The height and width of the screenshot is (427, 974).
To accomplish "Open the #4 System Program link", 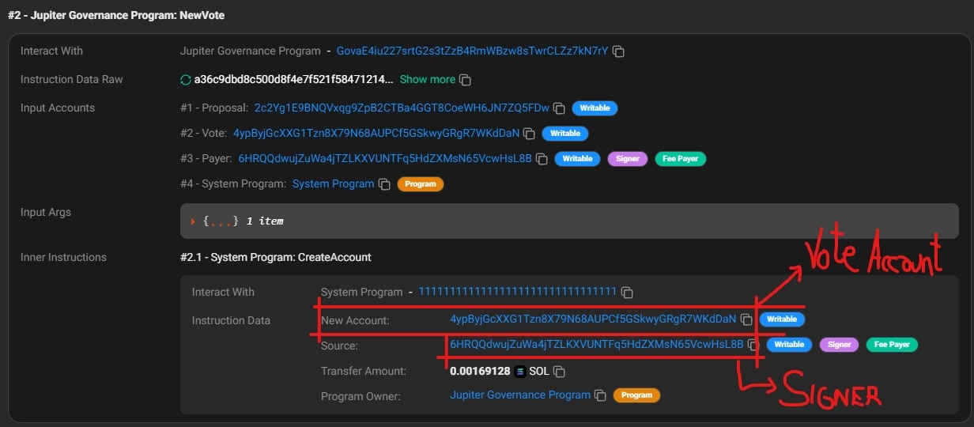I will (333, 183).
